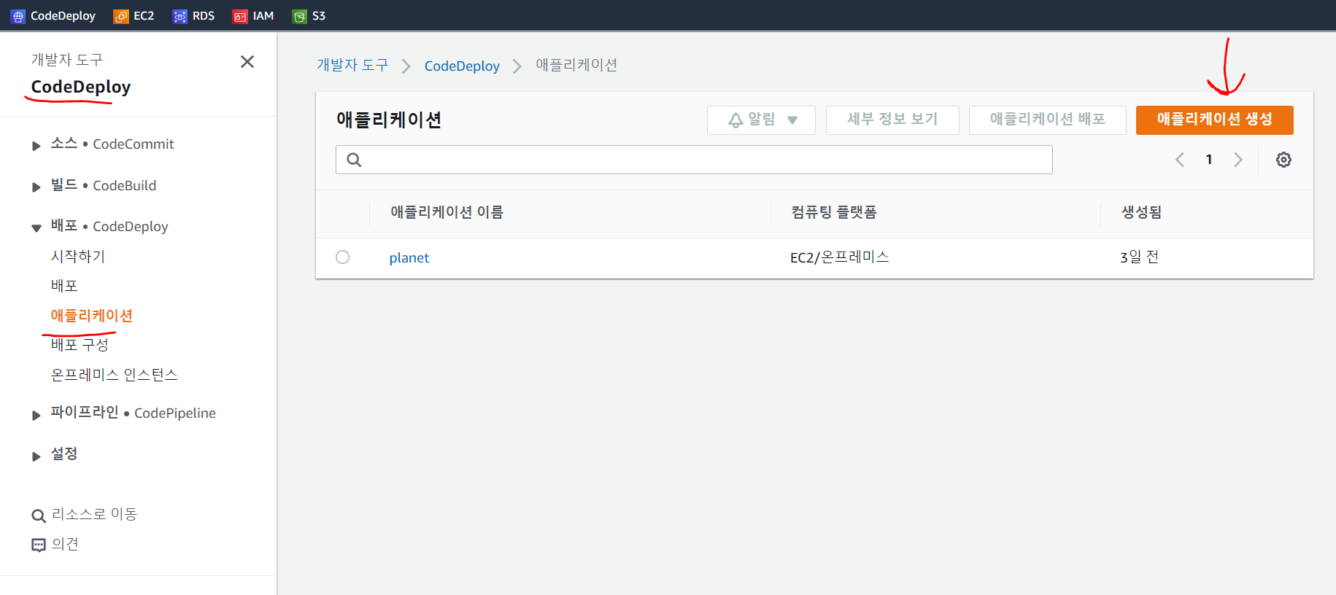The image size is (1336, 595).
Task: Open the planet application link
Action: tap(409, 257)
